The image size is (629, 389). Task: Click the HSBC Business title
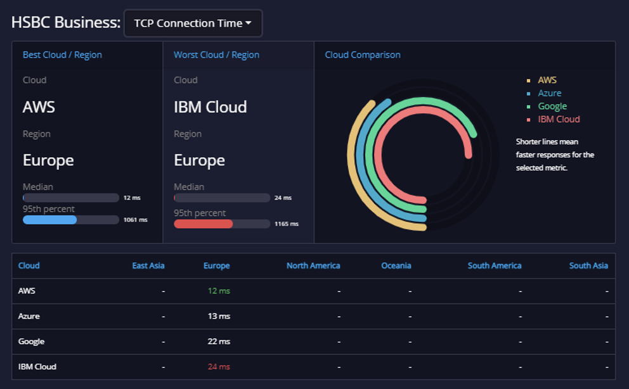tap(66, 22)
